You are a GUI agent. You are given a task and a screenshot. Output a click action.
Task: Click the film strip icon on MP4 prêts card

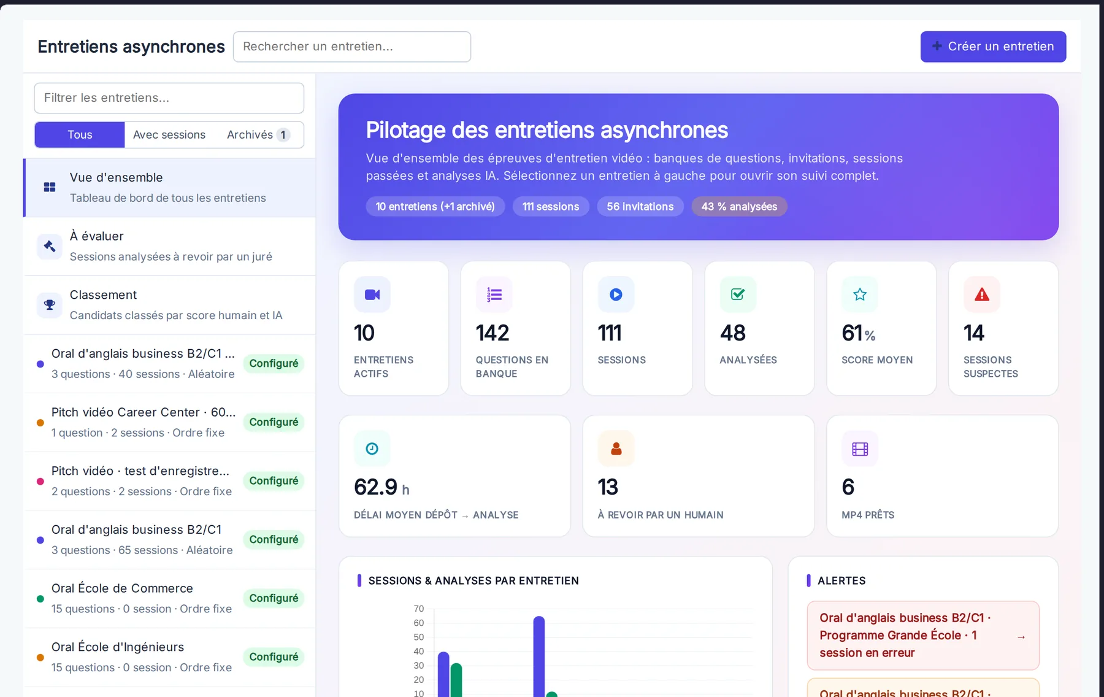pyautogui.click(x=860, y=449)
